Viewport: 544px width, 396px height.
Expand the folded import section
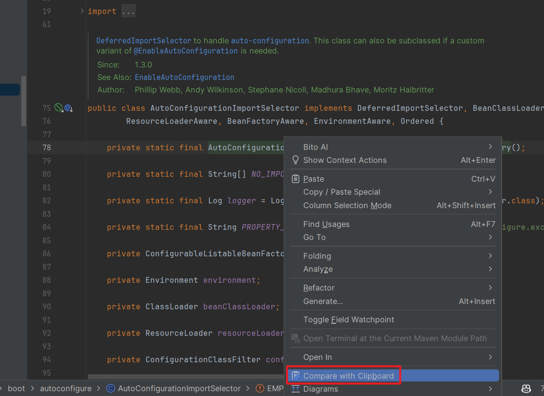click(x=82, y=11)
